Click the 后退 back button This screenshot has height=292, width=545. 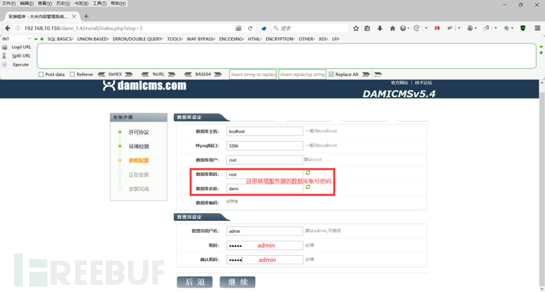coord(194,282)
